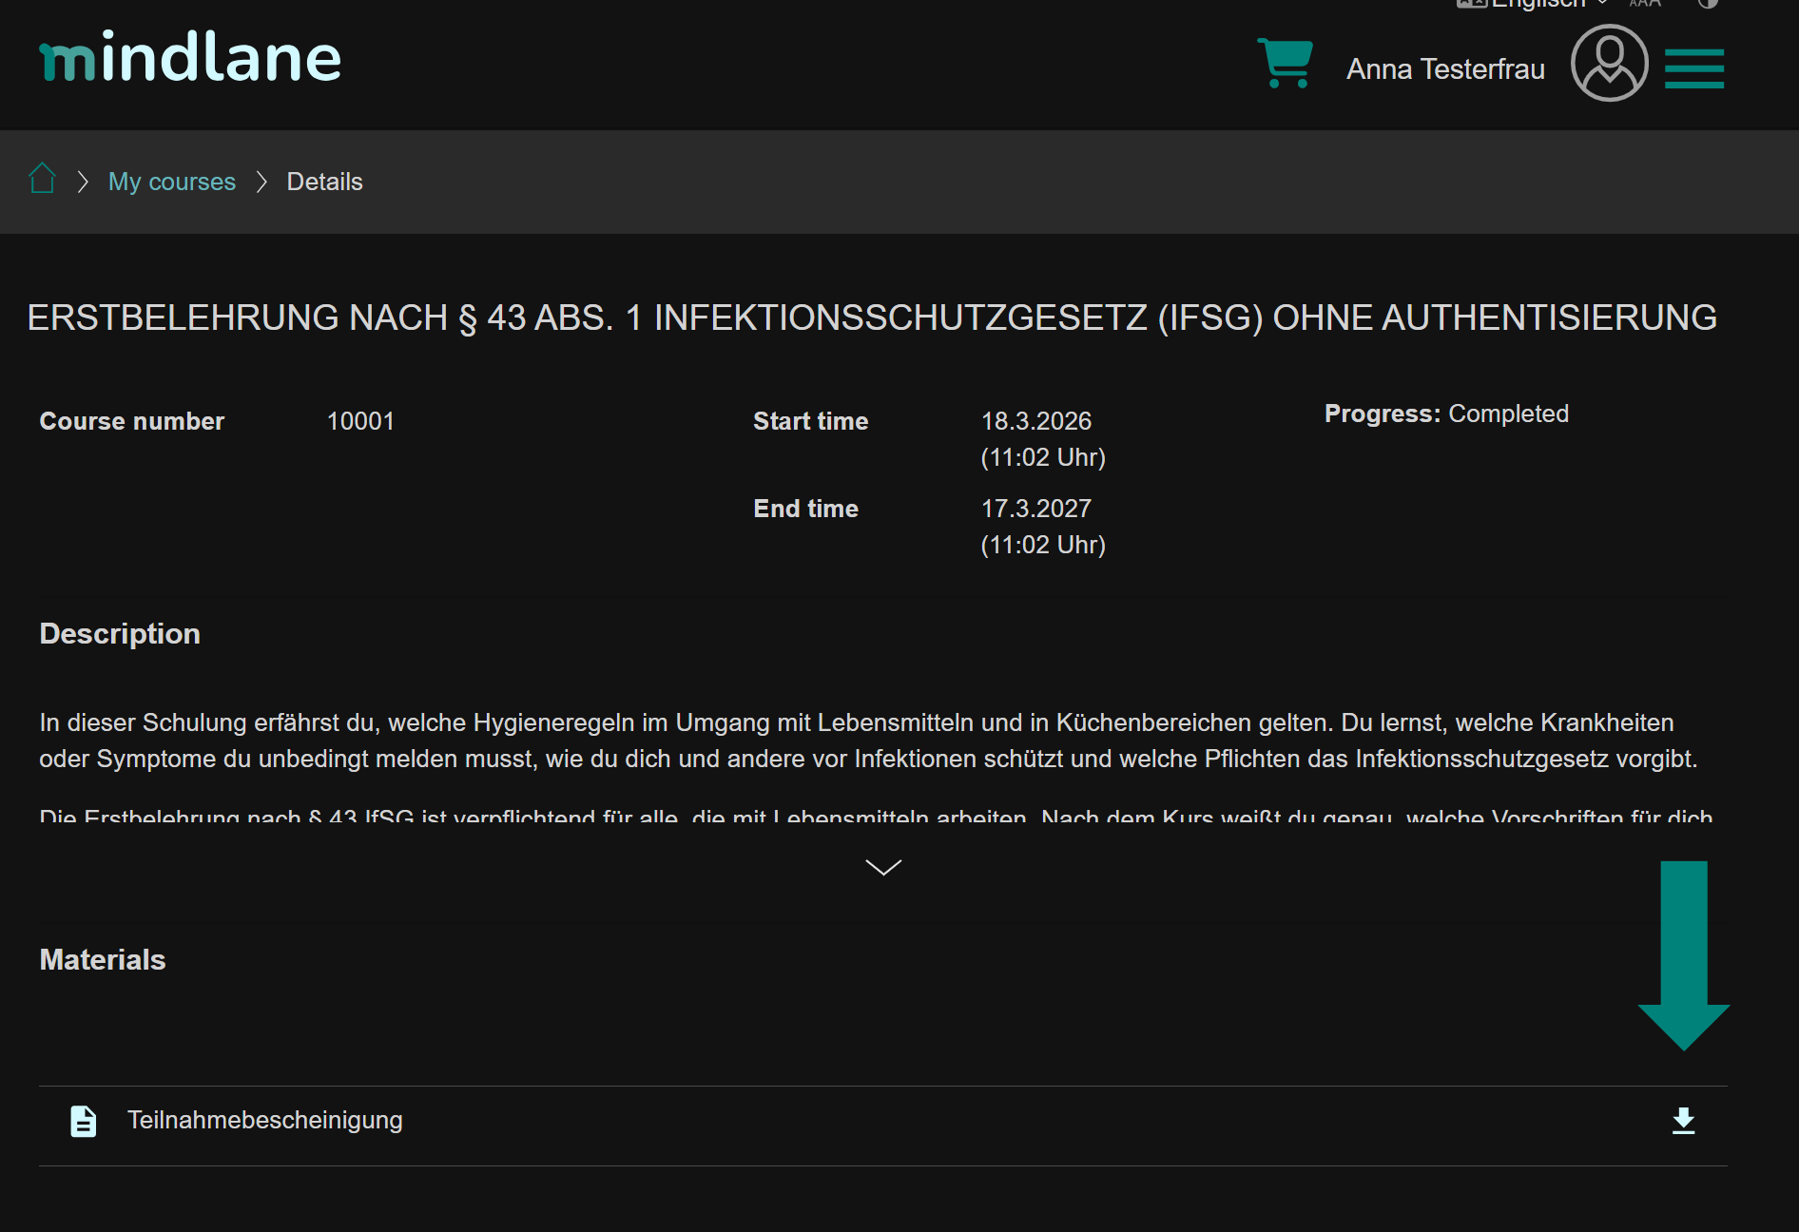Open the hamburger main menu
This screenshot has width=1799, height=1232.
click(x=1694, y=68)
